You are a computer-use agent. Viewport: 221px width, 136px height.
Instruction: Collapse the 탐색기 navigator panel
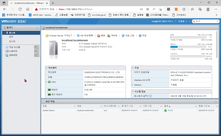[37, 28]
